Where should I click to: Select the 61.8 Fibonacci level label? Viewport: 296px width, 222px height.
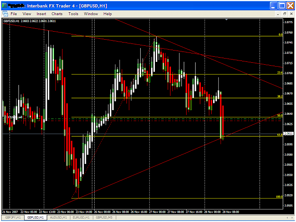coord(280,135)
